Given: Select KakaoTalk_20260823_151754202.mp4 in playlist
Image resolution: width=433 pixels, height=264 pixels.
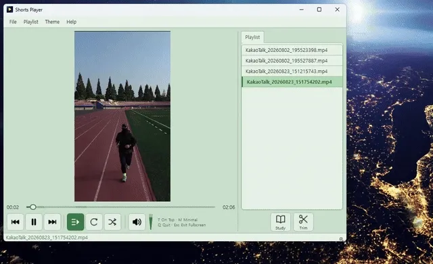Looking at the screenshot, I should 292,82.
